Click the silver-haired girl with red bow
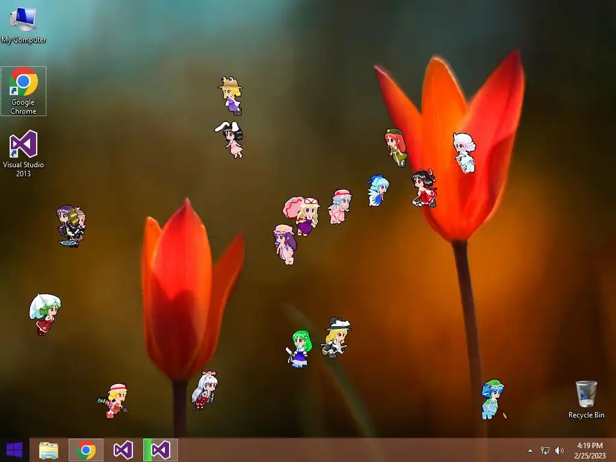 (x=205, y=390)
